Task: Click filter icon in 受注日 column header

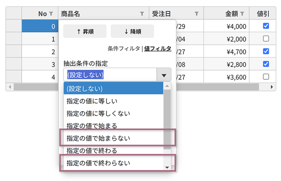Action: (x=196, y=14)
